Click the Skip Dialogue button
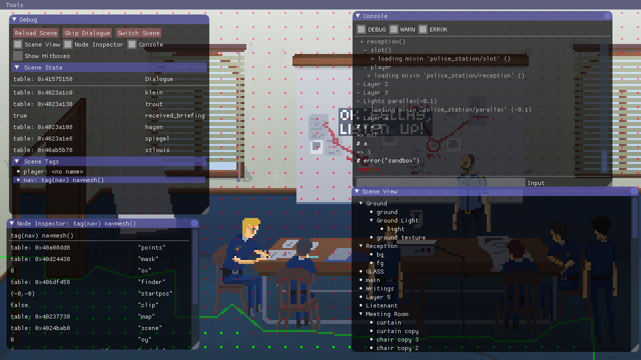The height and width of the screenshot is (360, 641). [87, 33]
